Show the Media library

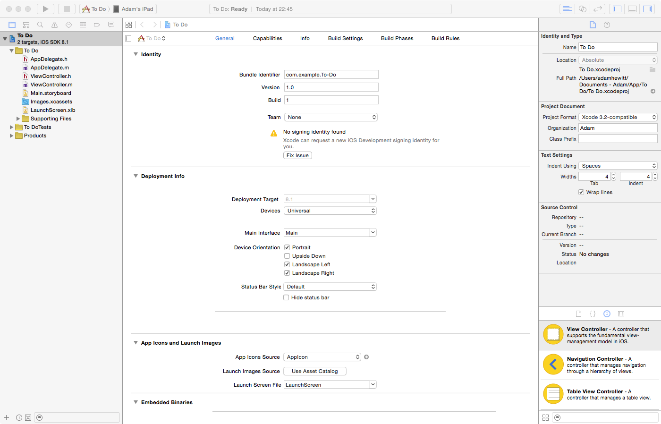[621, 314]
